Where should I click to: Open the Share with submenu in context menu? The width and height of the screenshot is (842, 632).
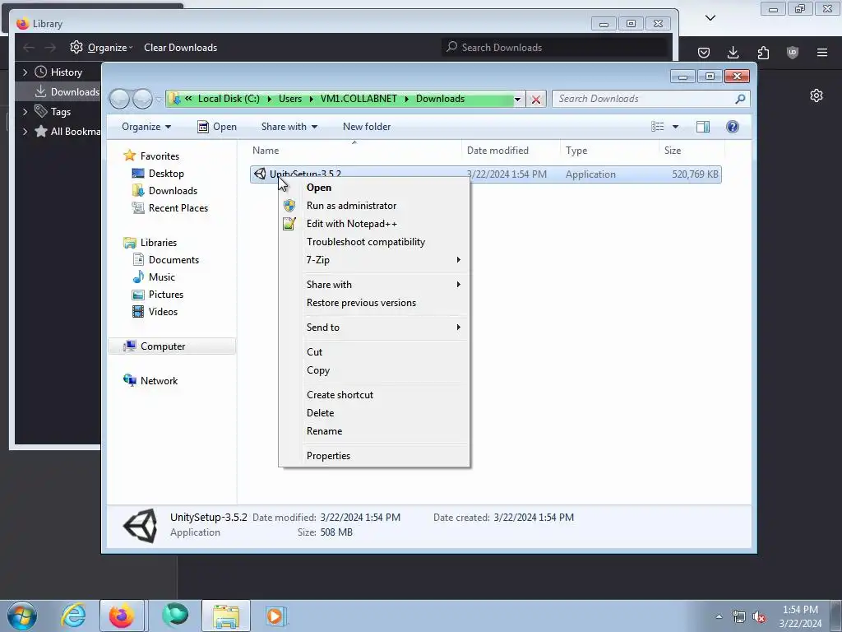tap(374, 285)
